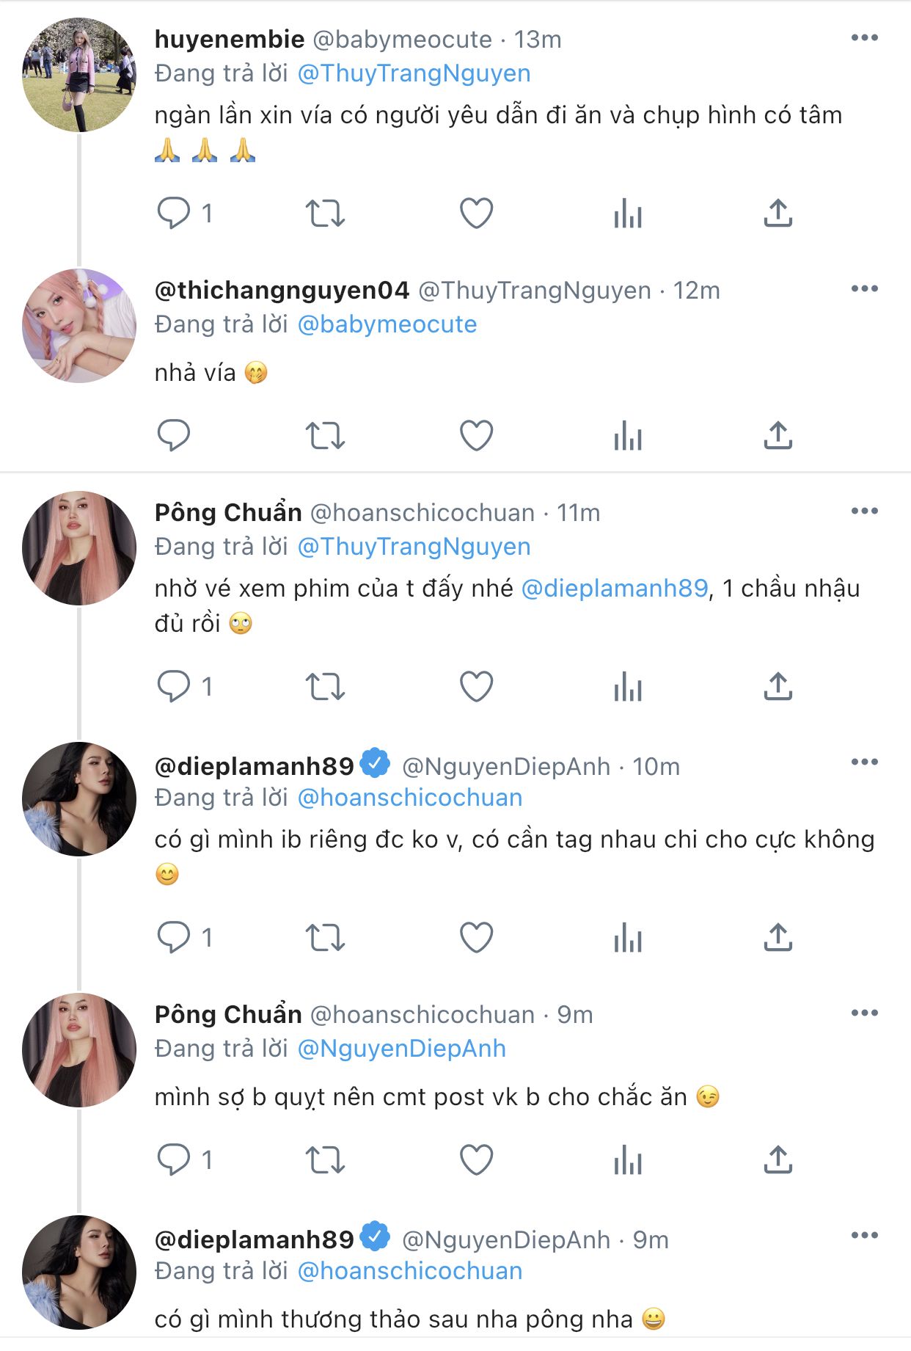This screenshot has width=911, height=1351.
Task: View analytics on Pông Chuẩn's 9m tweet
Action: tap(628, 1160)
